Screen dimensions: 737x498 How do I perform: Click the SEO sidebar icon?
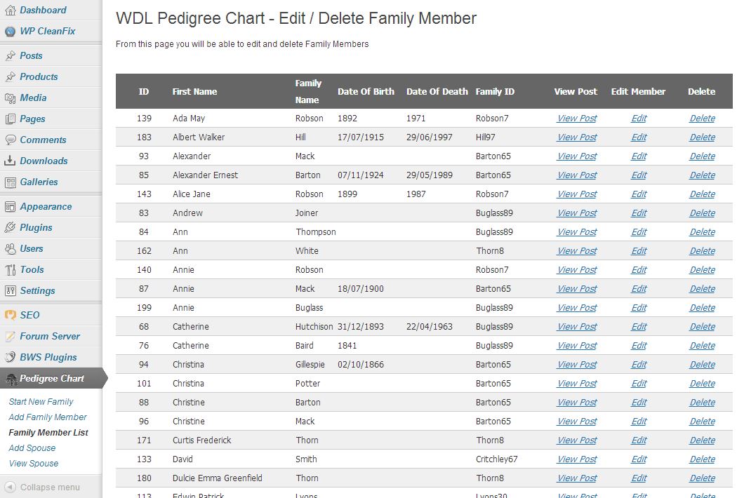(x=10, y=315)
